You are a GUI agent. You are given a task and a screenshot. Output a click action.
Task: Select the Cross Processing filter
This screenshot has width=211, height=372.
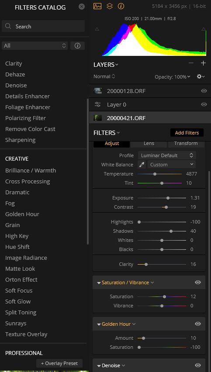28,182
